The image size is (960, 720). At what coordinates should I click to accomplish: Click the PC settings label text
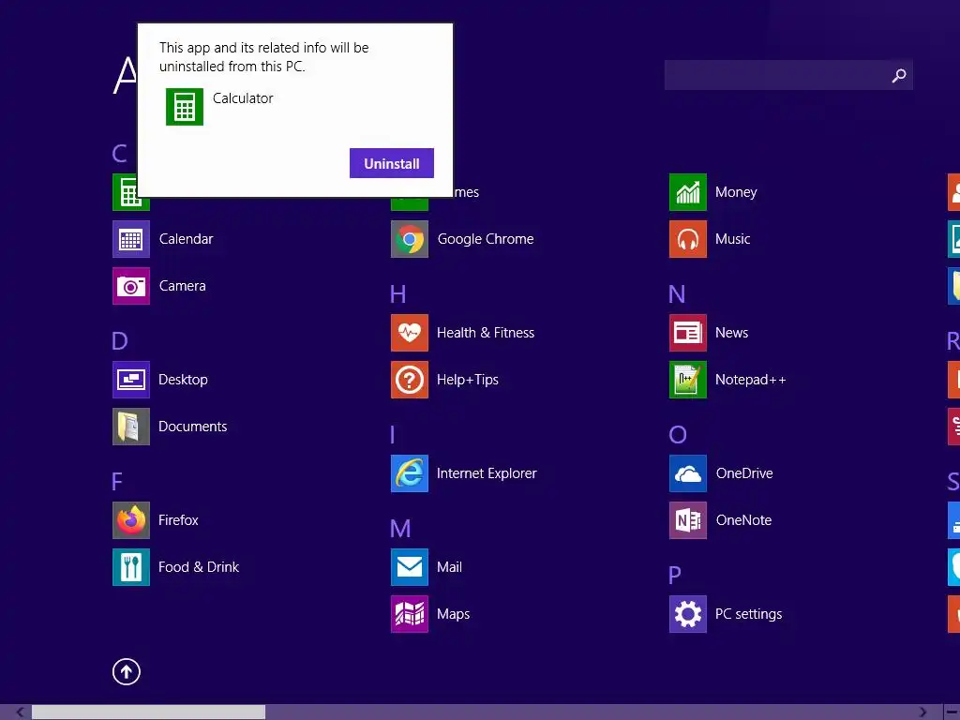(x=749, y=614)
